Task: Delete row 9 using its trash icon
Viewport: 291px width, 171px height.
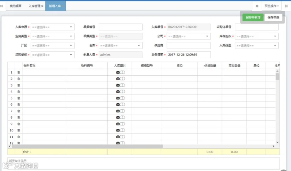Action: click(x=18, y=124)
